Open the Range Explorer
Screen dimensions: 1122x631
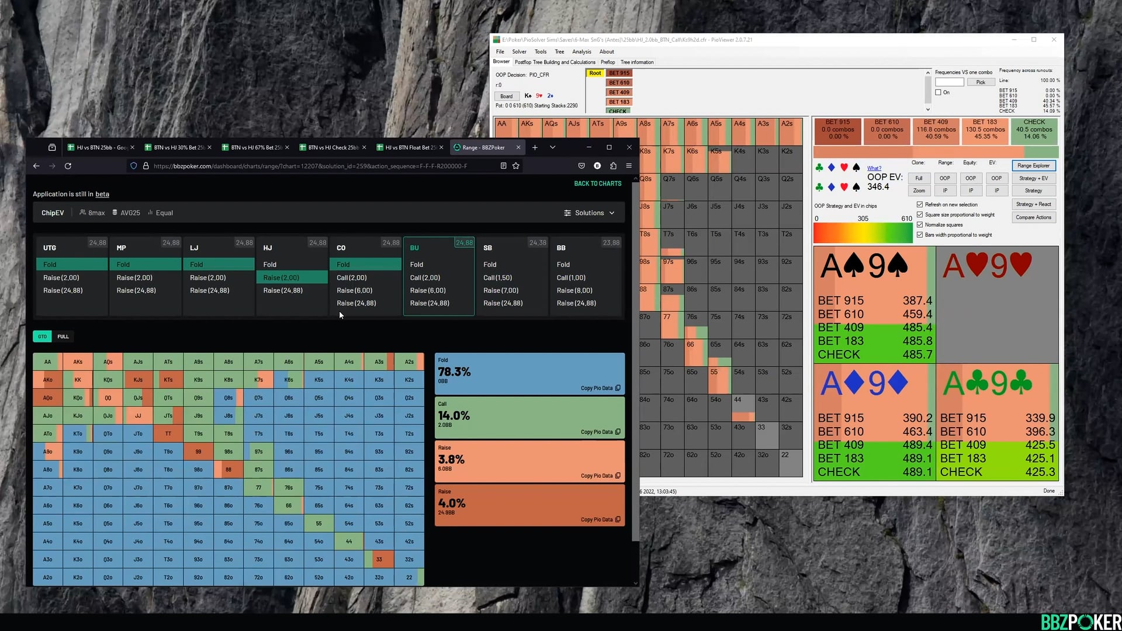[x=1033, y=165]
